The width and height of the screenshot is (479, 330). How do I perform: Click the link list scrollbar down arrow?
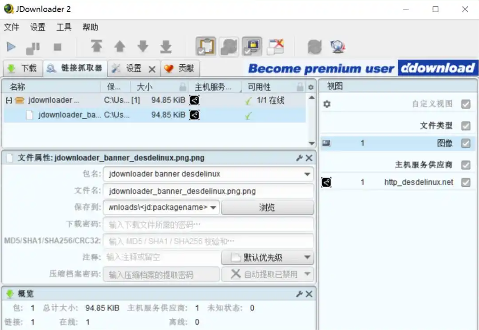point(312,143)
